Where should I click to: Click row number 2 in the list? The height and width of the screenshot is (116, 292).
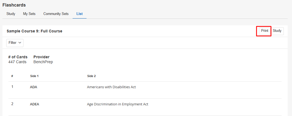point(12,104)
